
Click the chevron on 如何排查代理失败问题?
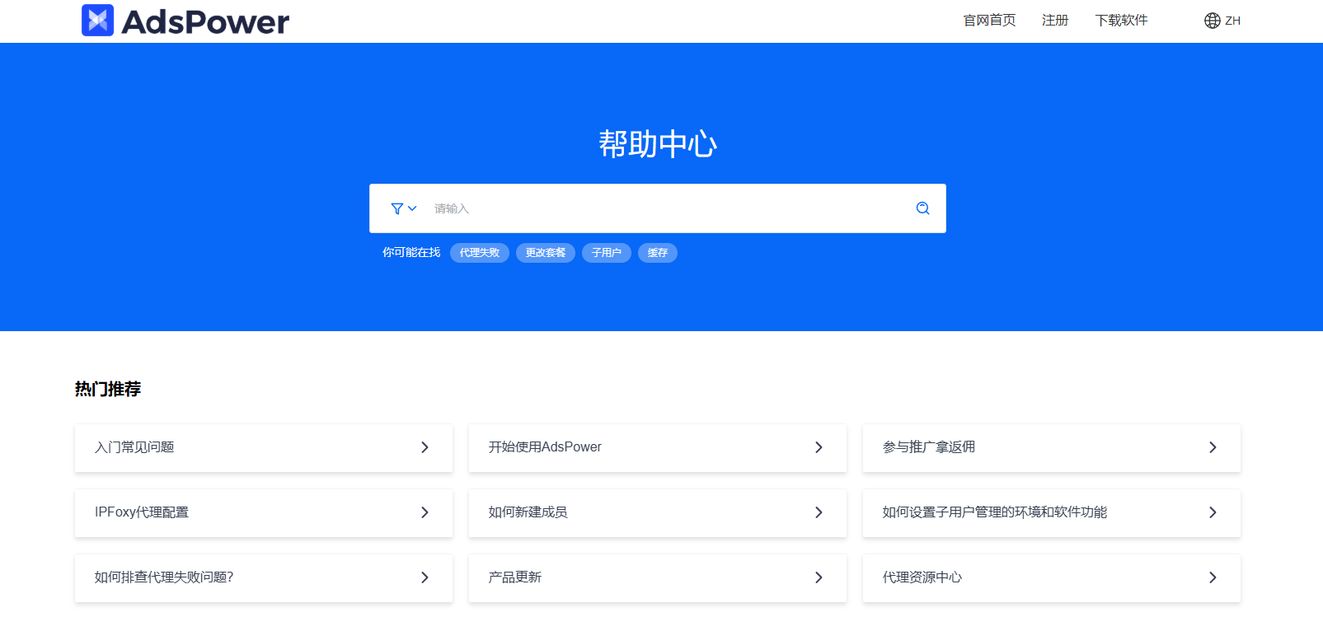tap(425, 577)
